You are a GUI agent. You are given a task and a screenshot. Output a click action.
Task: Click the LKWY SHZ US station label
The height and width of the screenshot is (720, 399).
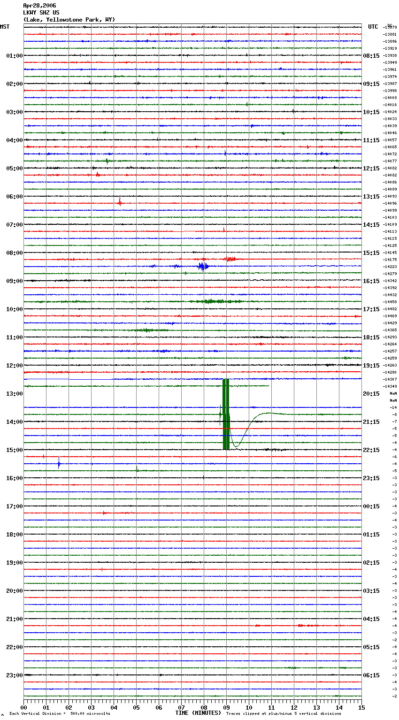click(41, 13)
